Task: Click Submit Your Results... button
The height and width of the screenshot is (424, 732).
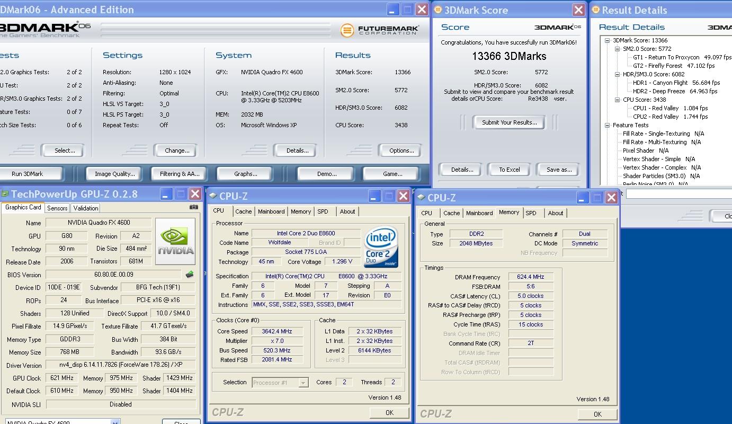Action: [x=510, y=122]
